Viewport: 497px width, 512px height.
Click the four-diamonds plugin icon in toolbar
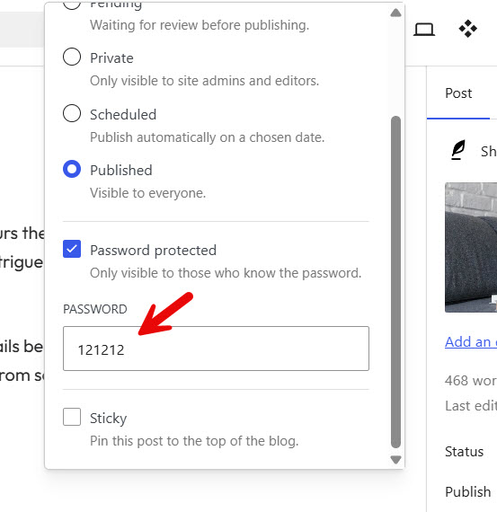[x=468, y=29]
